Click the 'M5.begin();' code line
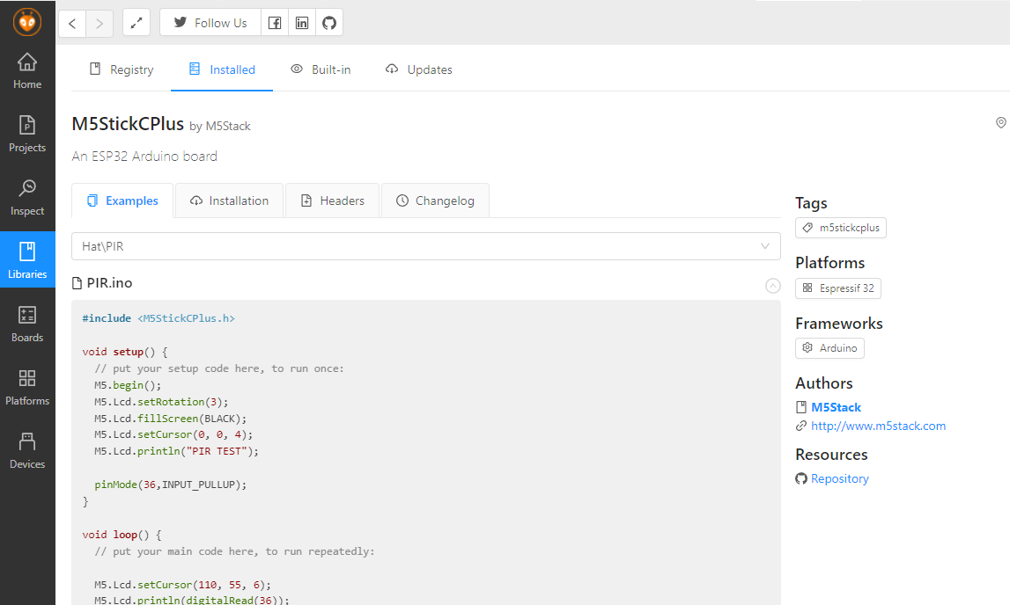 pos(128,385)
